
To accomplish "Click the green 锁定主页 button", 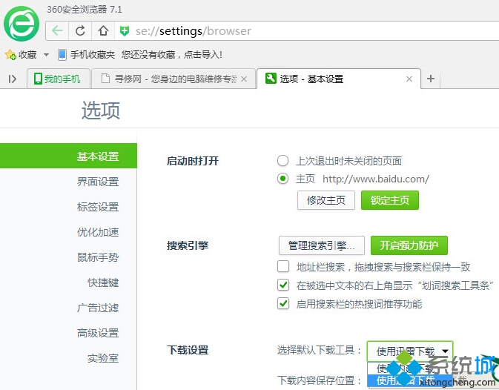I will coord(389,200).
